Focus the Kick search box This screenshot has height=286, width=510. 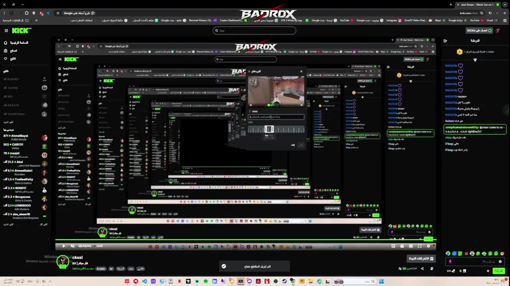pyautogui.click(x=255, y=30)
